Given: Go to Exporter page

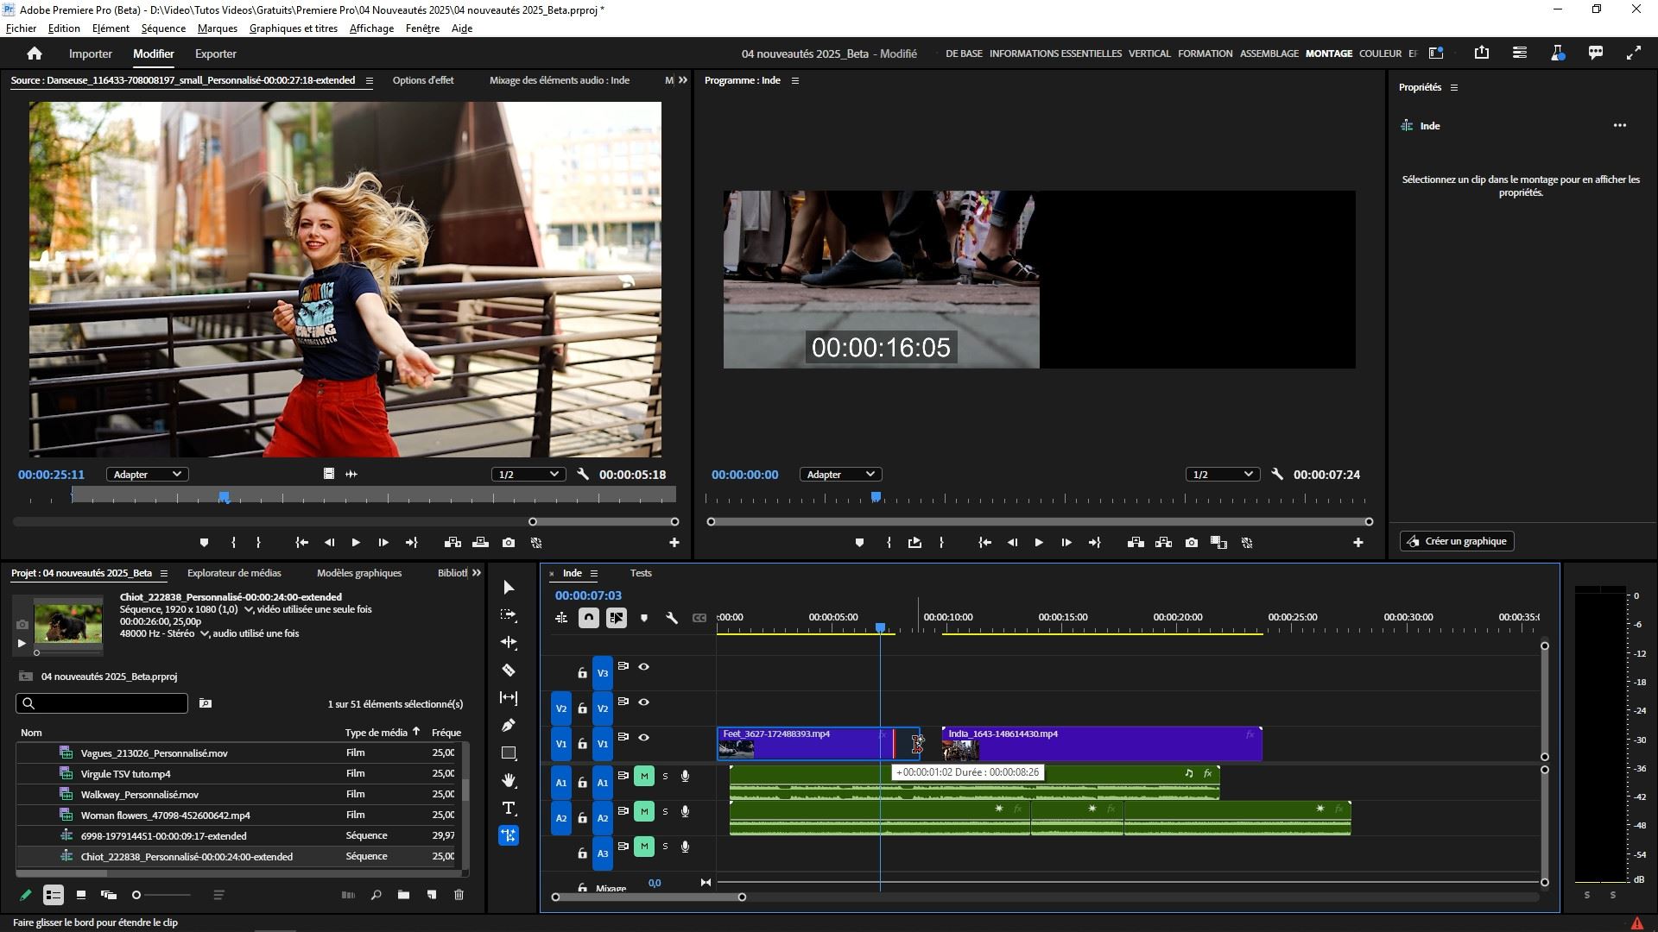Looking at the screenshot, I should point(216,54).
